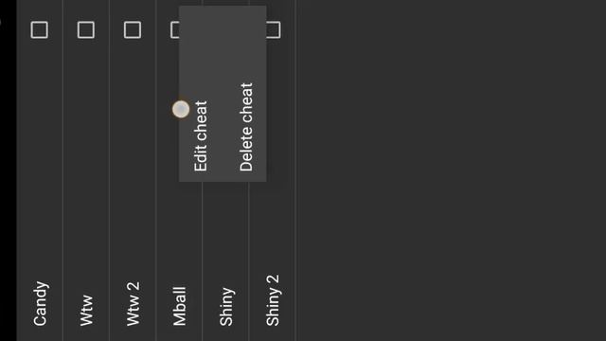Select the Mball cheat label
This screenshot has width=606, height=341.
(179, 306)
